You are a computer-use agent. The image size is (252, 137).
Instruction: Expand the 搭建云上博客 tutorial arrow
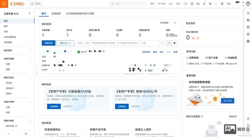pyautogui.click(x=174, y=129)
